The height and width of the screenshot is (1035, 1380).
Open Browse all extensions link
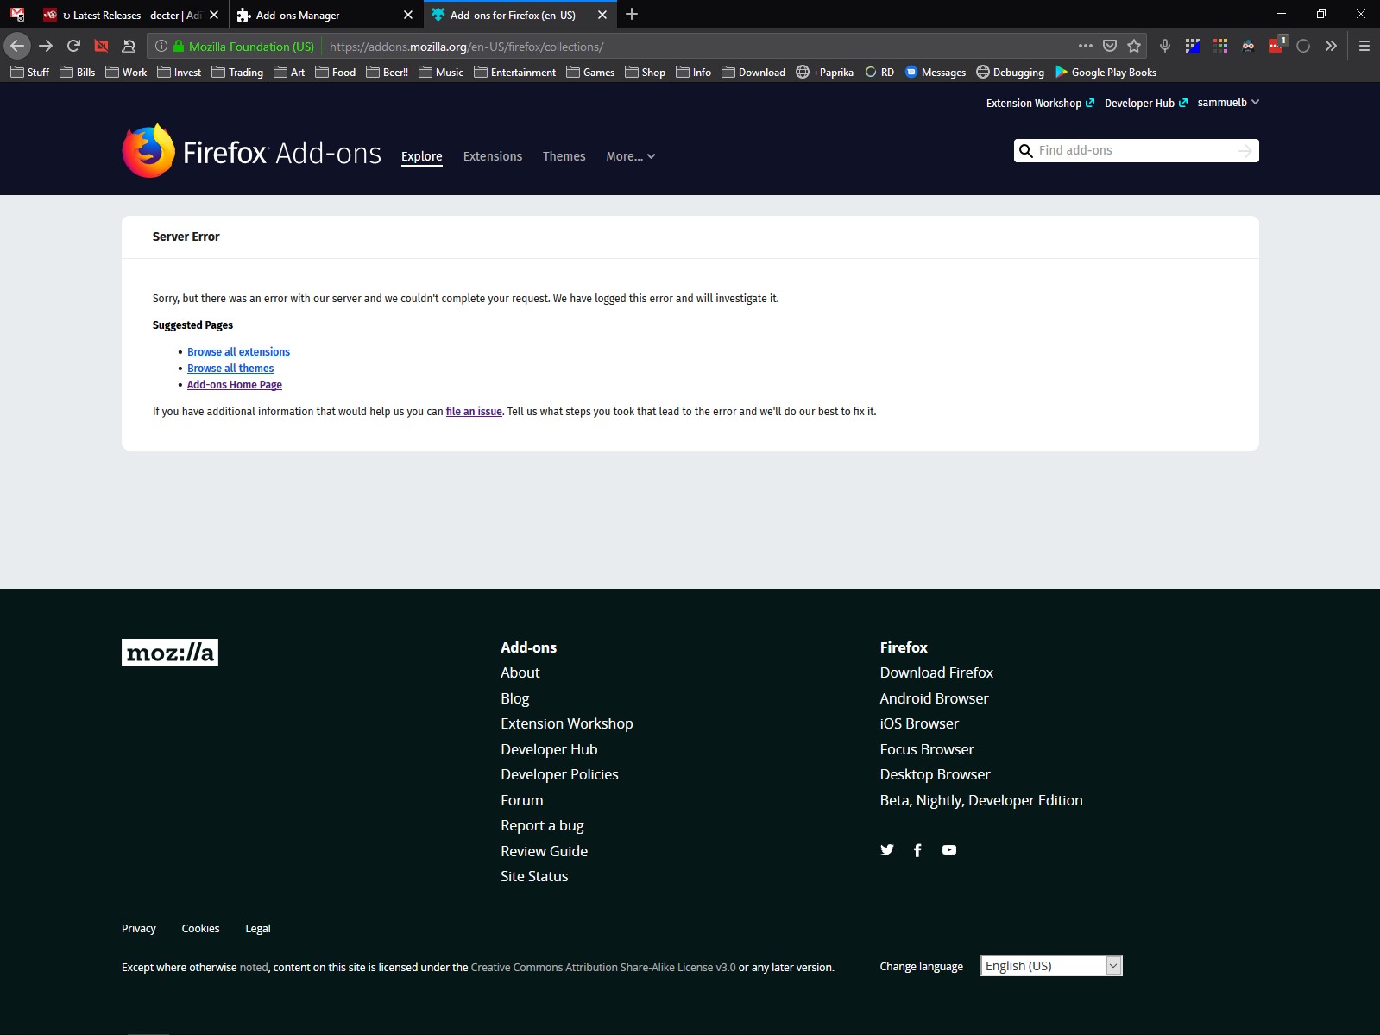(x=238, y=352)
